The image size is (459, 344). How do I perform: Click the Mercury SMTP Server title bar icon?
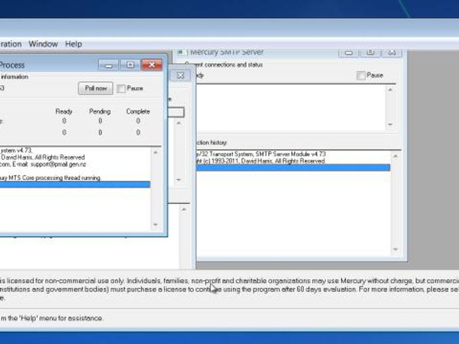pyautogui.click(x=182, y=52)
